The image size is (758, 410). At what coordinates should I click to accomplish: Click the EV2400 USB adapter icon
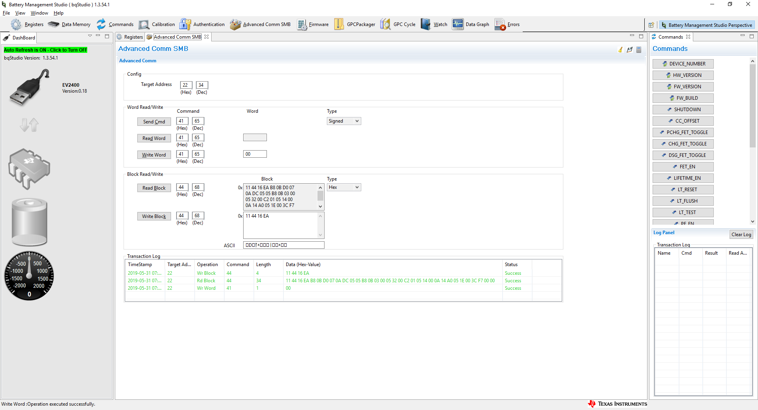point(30,87)
